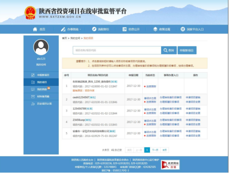Open 材料备用箱 in the sidebar
The height and width of the screenshot is (173, 229).
[41, 97]
